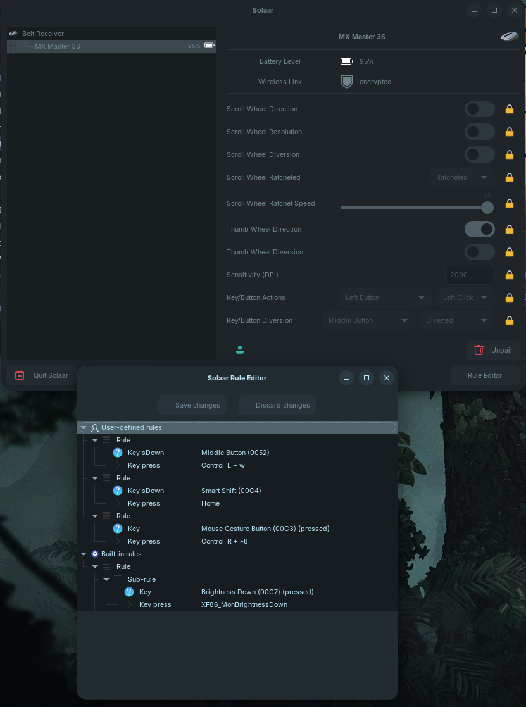The image size is (526, 707).
Task: Click Save changes button
Action: click(192, 405)
